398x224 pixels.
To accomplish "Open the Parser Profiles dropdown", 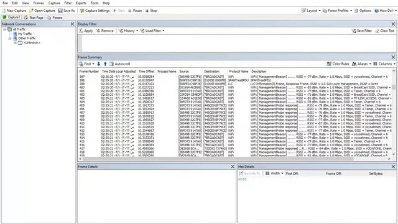I will (337, 11).
